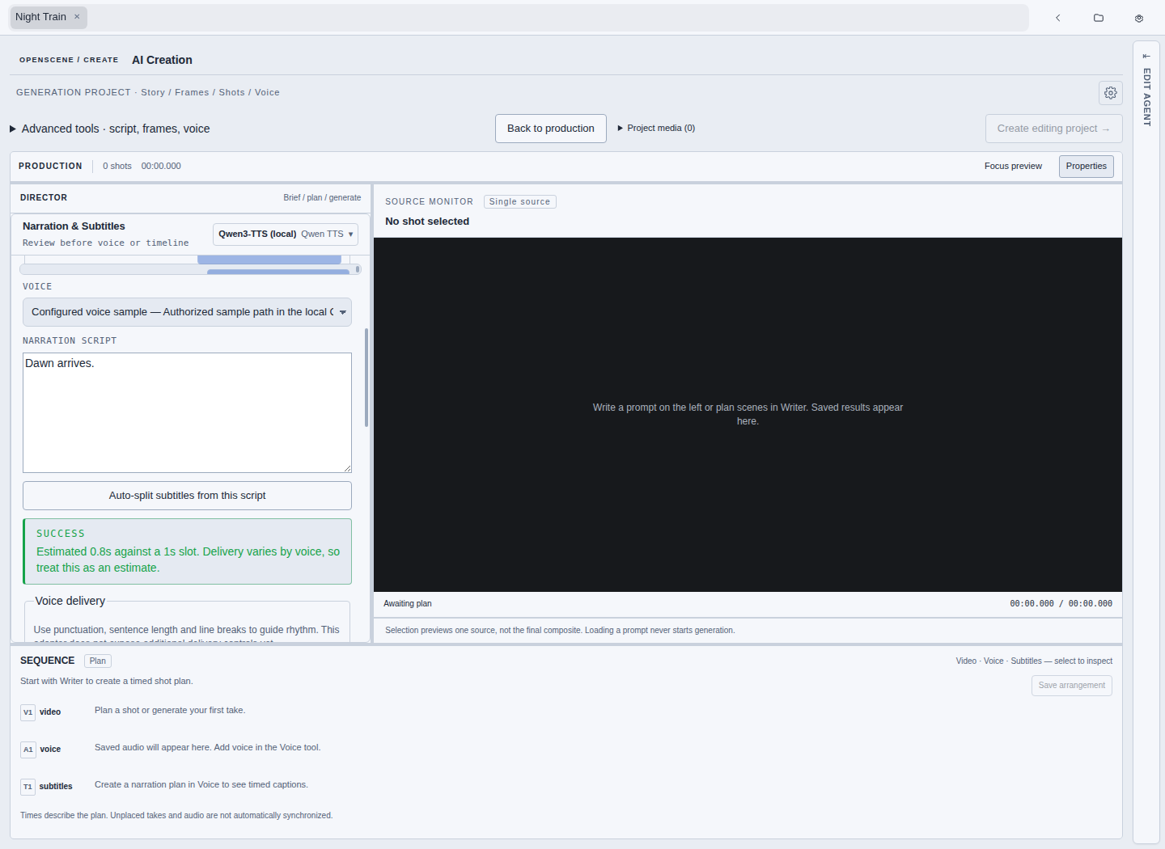Click the Plan badge next to Sequence

[98, 661]
